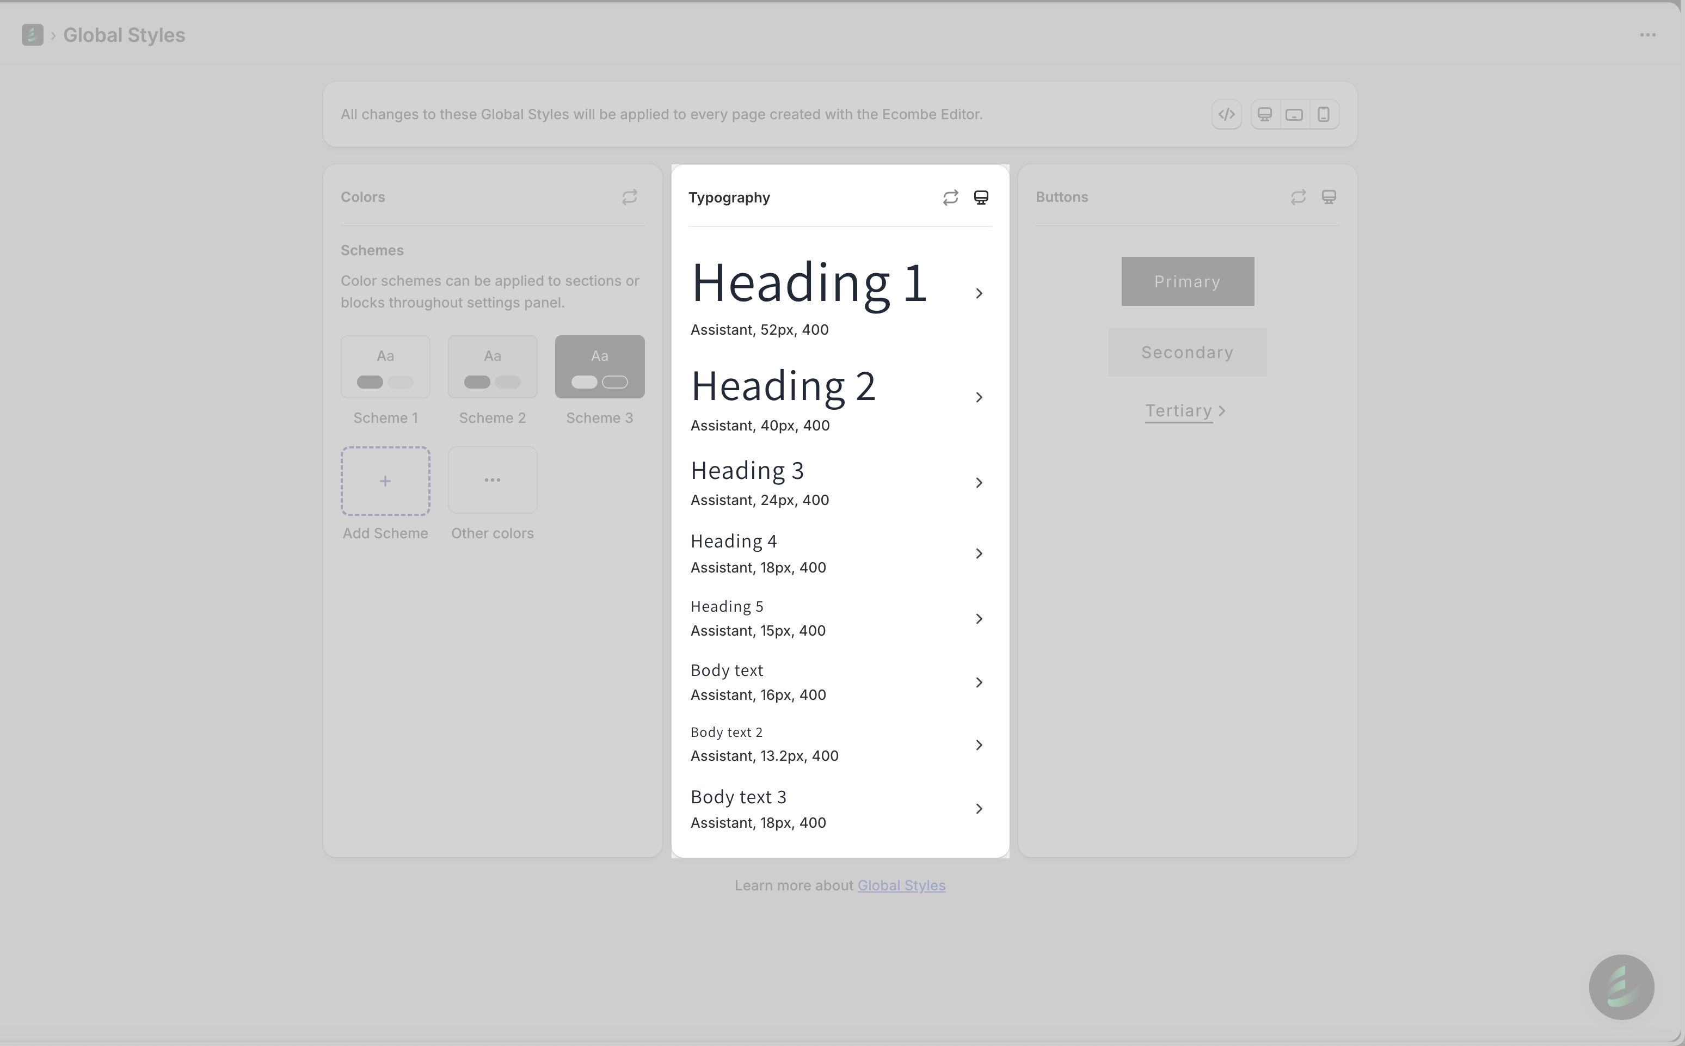Reset Colors with the sync icon
The image size is (1685, 1046).
[x=629, y=197]
